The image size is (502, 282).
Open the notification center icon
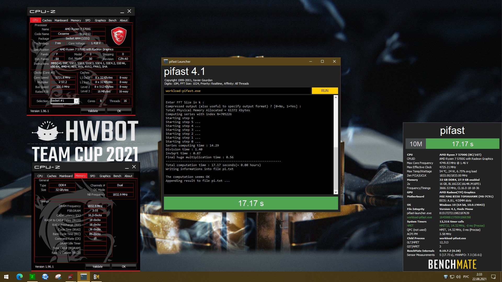click(493, 277)
